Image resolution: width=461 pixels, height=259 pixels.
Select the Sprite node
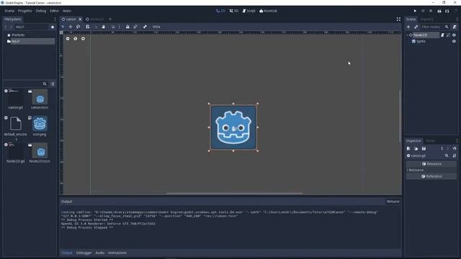421,42
